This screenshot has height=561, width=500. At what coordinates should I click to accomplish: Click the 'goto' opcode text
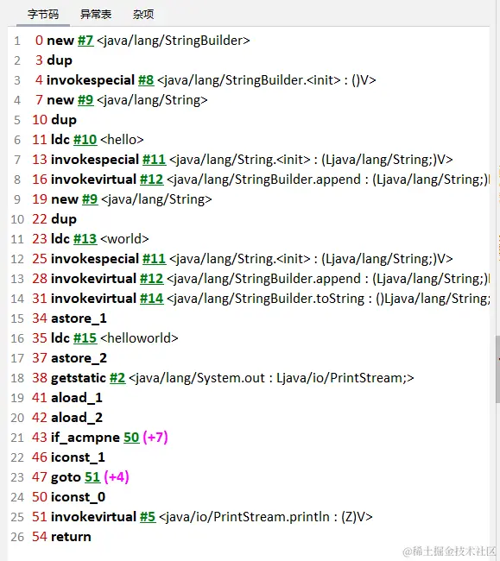(66, 477)
